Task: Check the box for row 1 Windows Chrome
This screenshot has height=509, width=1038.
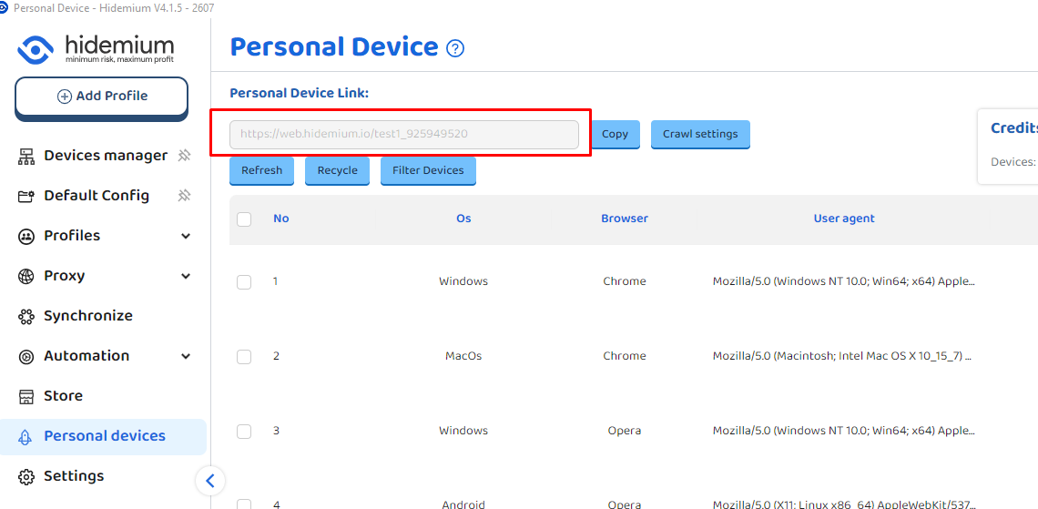Action: [244, 282]
